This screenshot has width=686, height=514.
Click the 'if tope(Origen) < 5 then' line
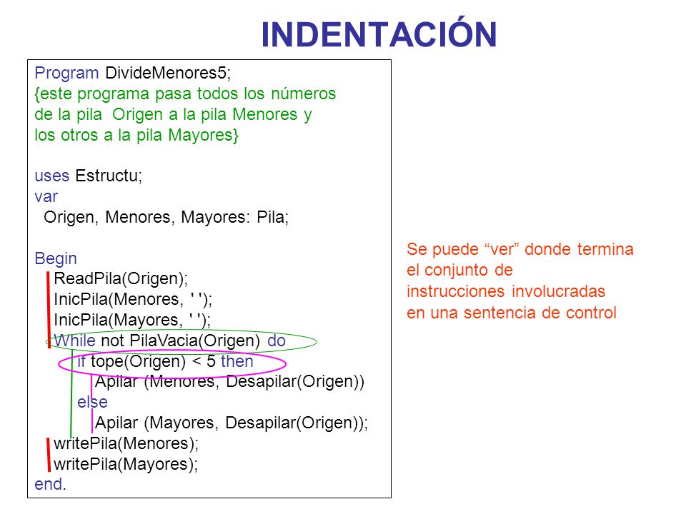(x=165, y=361)
